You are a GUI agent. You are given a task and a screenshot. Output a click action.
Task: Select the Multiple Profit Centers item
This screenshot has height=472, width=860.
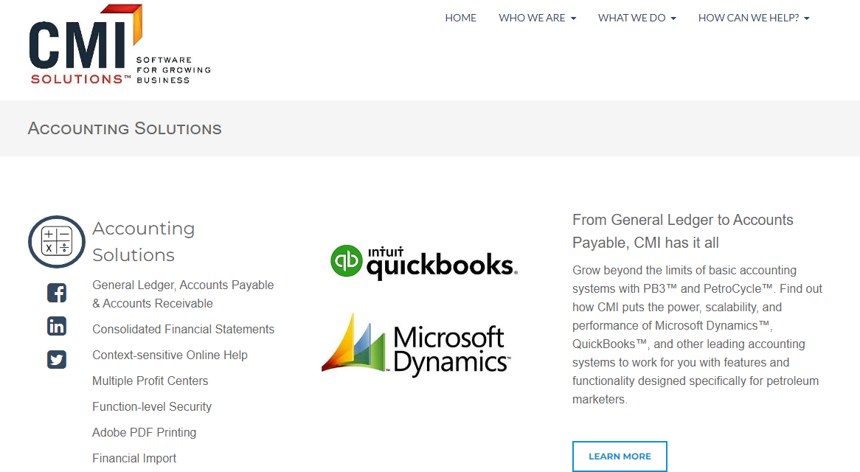pos(150,381)
